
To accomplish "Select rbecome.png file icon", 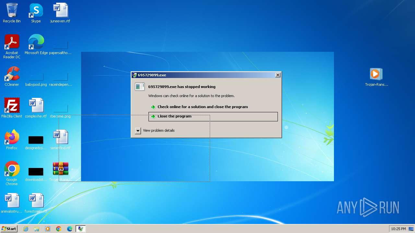I will click(60, 111).
